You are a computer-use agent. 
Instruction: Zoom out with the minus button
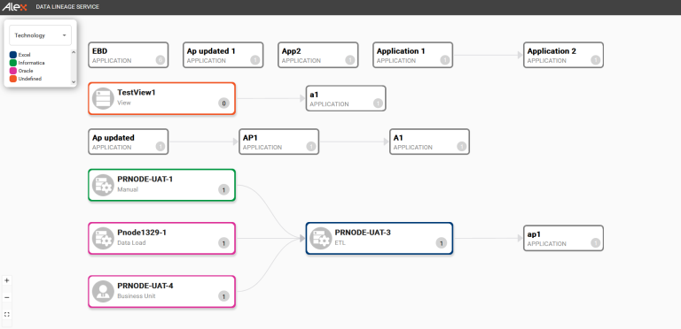coord(6,297)
